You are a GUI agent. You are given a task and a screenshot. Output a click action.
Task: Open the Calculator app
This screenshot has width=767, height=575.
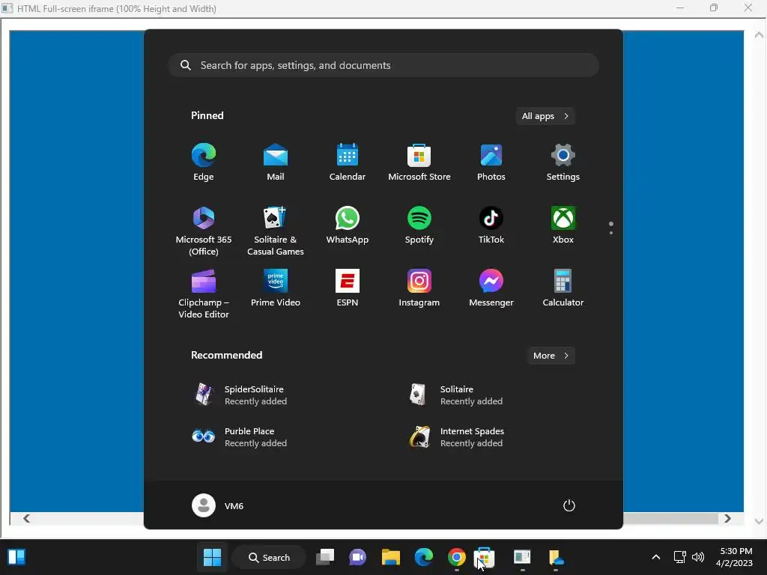tap(563, 288)
